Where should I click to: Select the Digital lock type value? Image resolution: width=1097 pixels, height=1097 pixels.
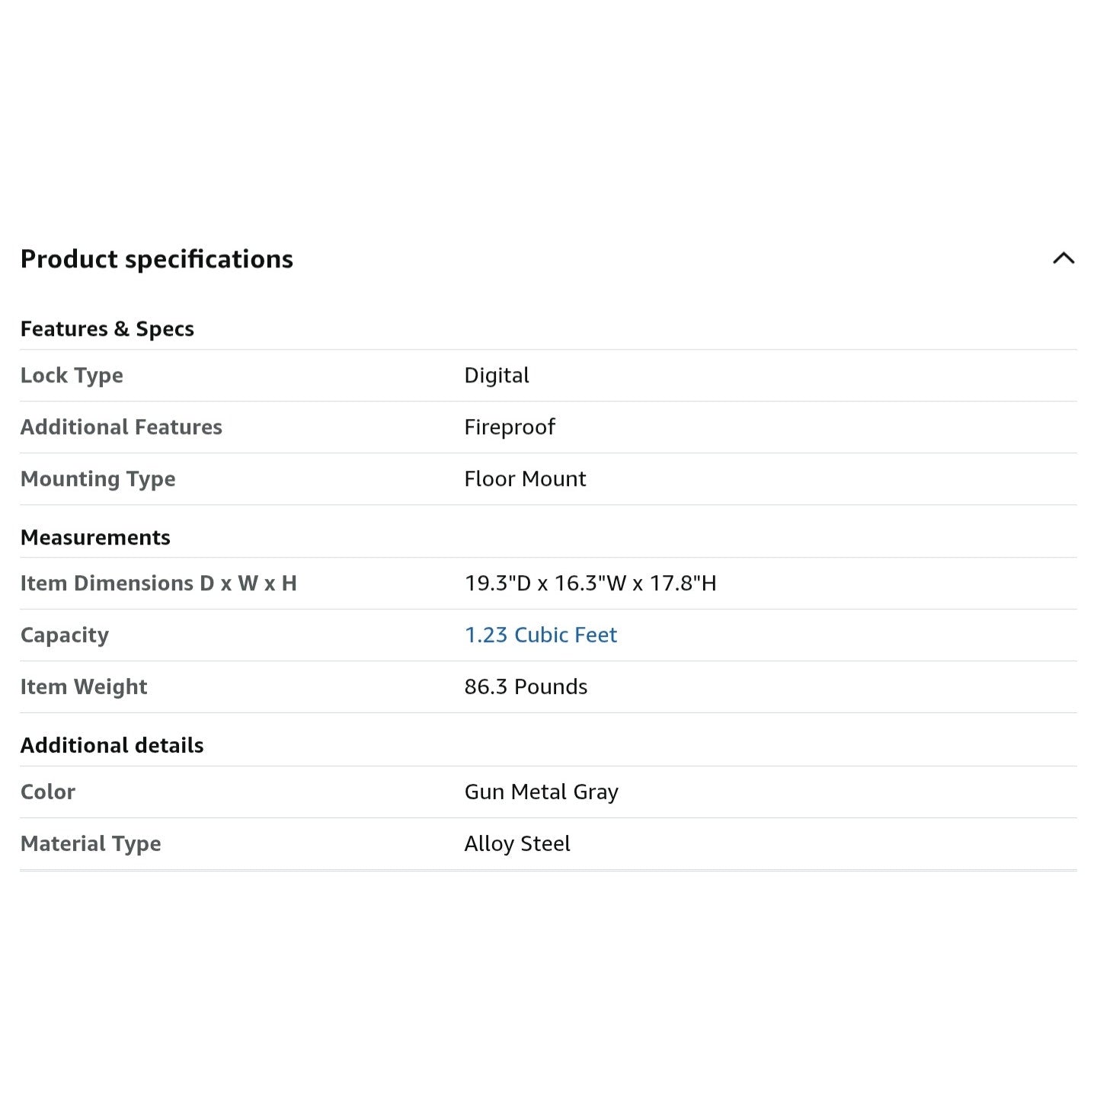tap(497, 376)
